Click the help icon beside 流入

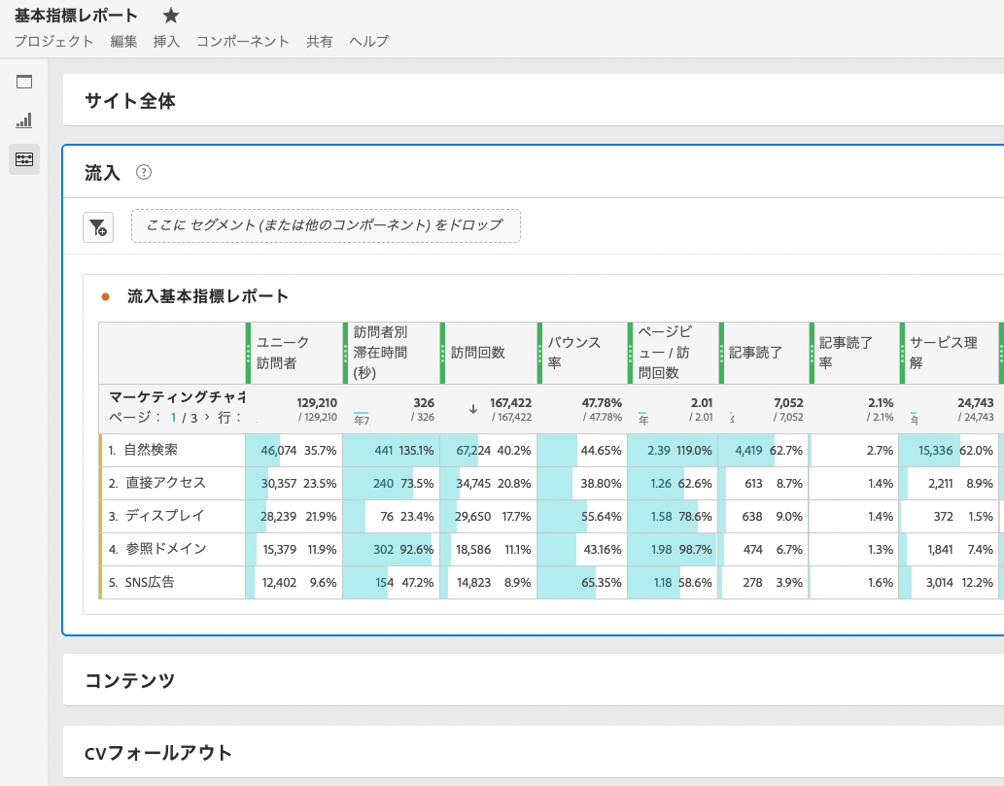pos(144,173)
